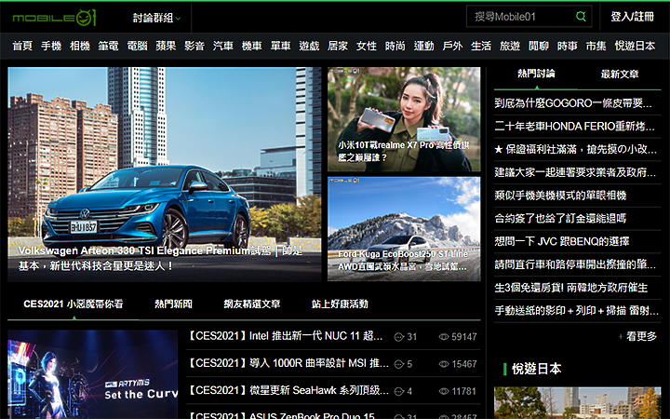Image resolution: width=670 pixels, height=419 pixels.
Task: Select the 熱門討論 tab
Action: [536, 74]
